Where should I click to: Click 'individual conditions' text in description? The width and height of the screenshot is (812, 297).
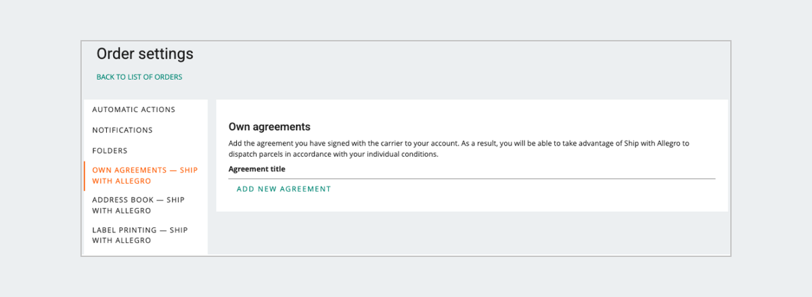click(405, 155)
